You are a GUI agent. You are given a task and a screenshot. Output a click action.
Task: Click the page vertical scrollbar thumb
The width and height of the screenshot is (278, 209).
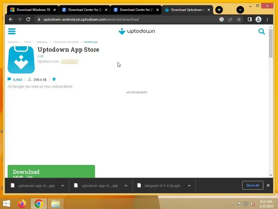click(x=271, y=43)
